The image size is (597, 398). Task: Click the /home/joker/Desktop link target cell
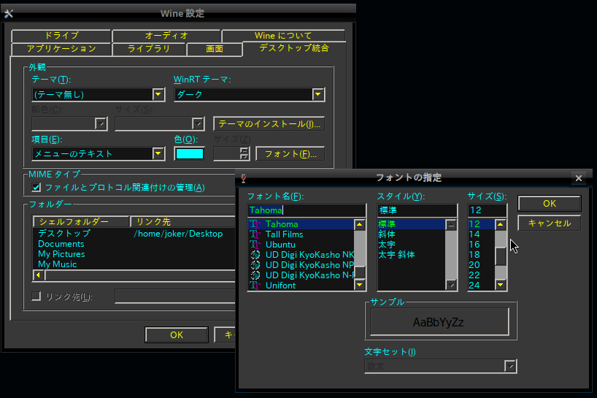(178, 234)
